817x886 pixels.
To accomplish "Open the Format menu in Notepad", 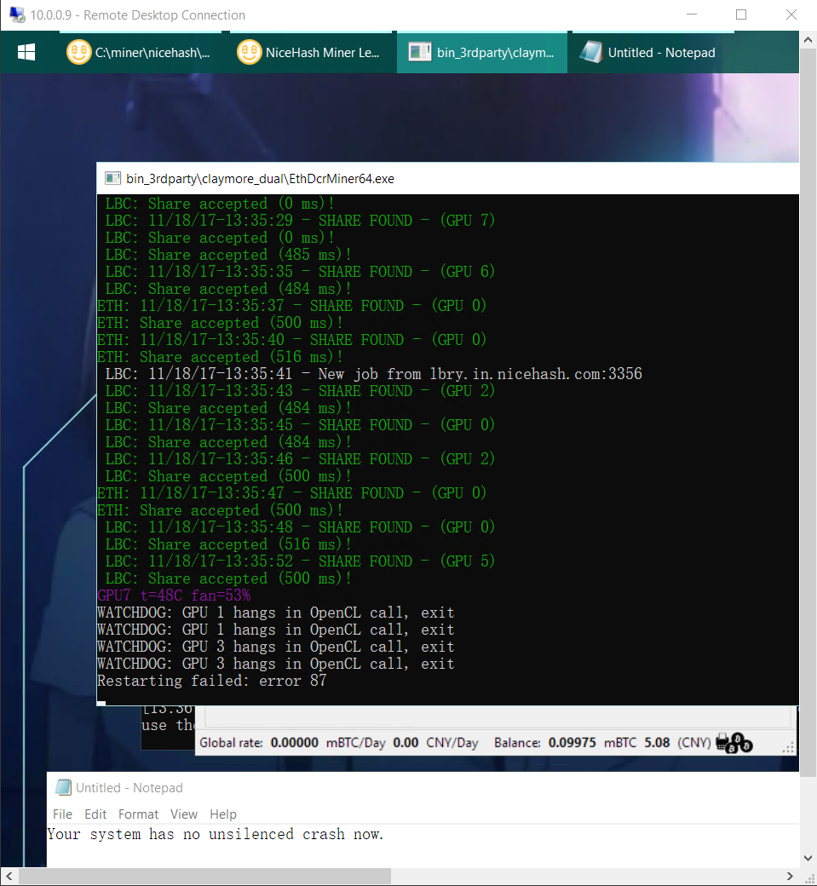I will click(x=138, y=814).
